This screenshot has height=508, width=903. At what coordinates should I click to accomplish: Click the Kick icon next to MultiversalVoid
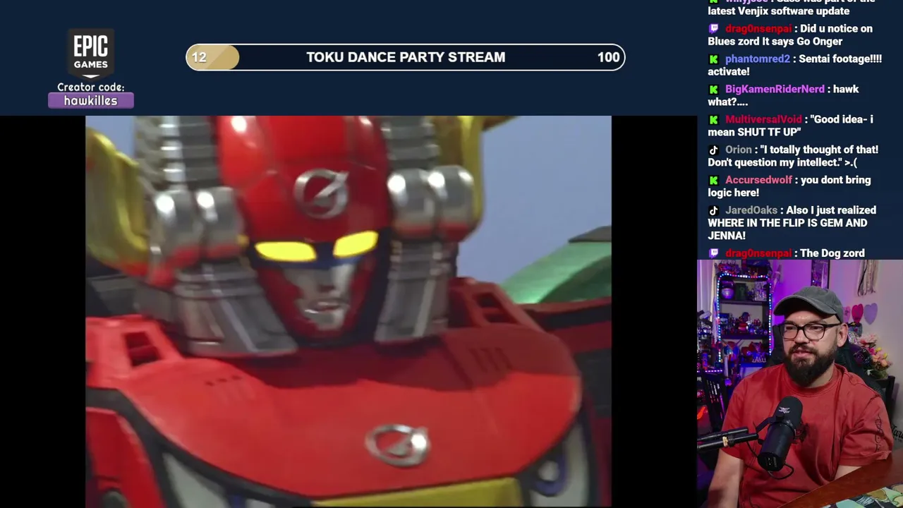click(x=714, y=120)
